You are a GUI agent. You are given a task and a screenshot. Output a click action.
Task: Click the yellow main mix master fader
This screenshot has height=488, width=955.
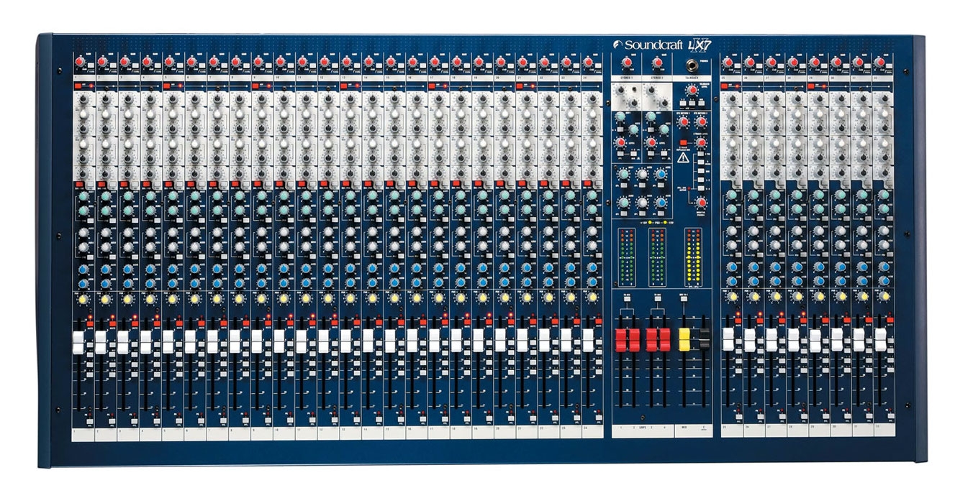pos(684,340)
